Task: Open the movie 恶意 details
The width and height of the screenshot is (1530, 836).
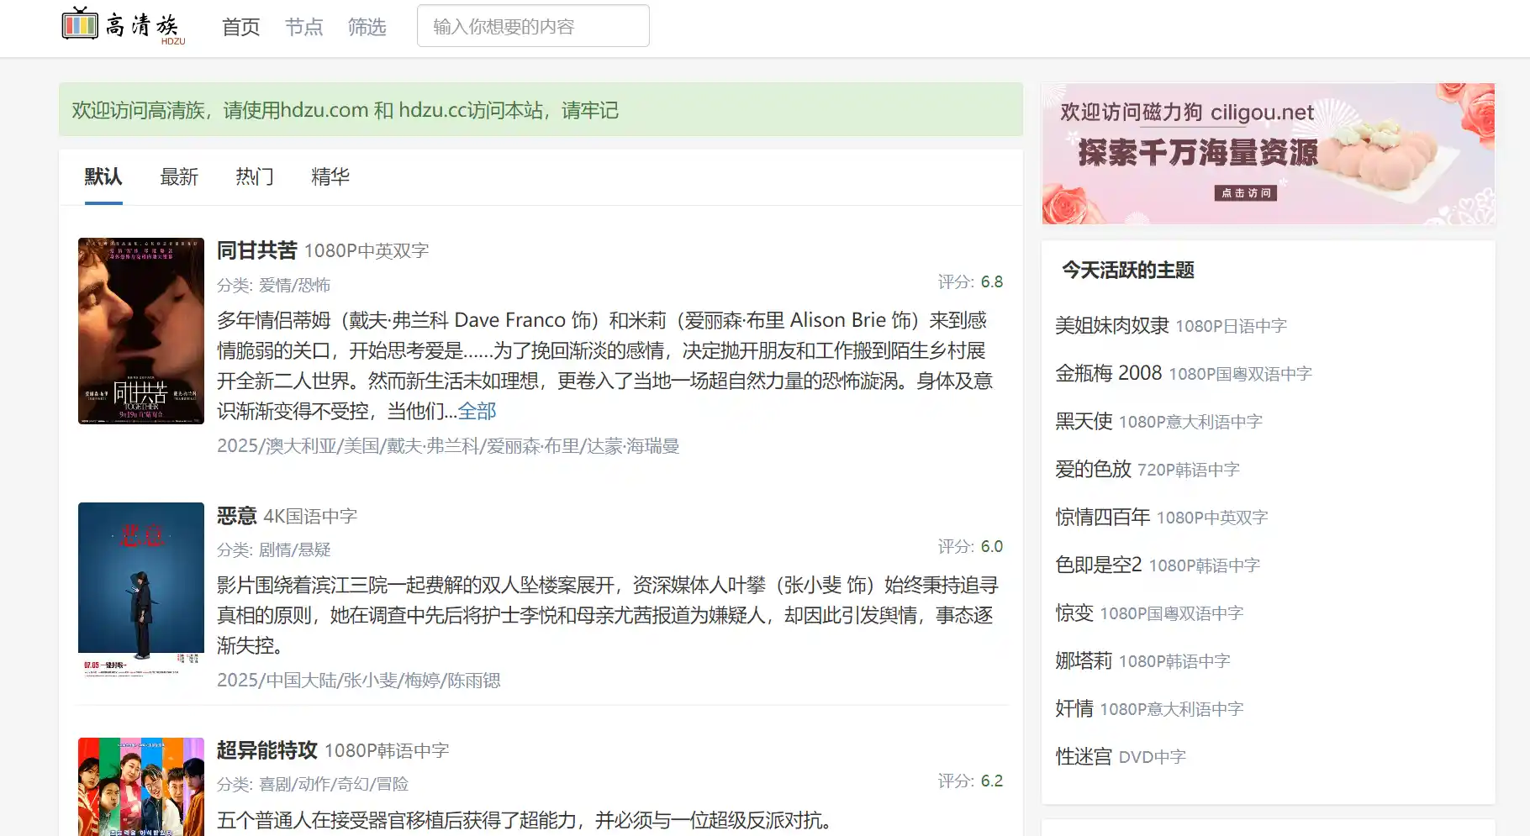Action: pos(236,515)
